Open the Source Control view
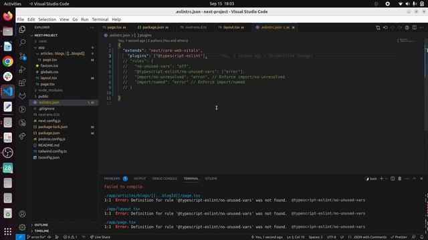This screenshot has height=240, width=428. point(22,56)
